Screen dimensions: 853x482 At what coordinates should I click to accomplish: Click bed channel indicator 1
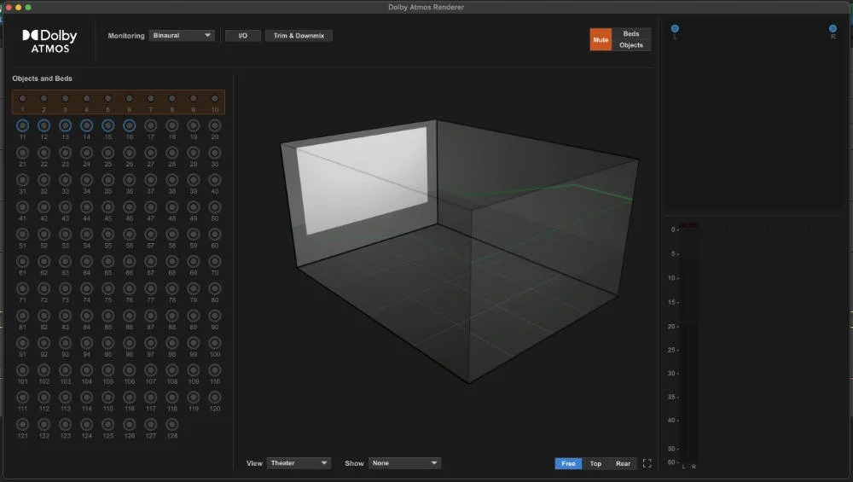(x=22, y=98)
